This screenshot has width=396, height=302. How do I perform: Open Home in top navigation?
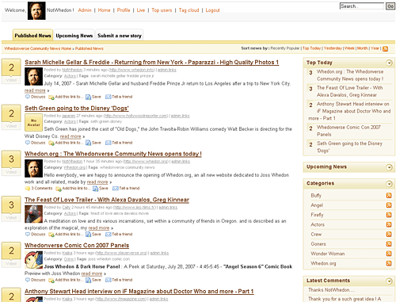[104, 10]
